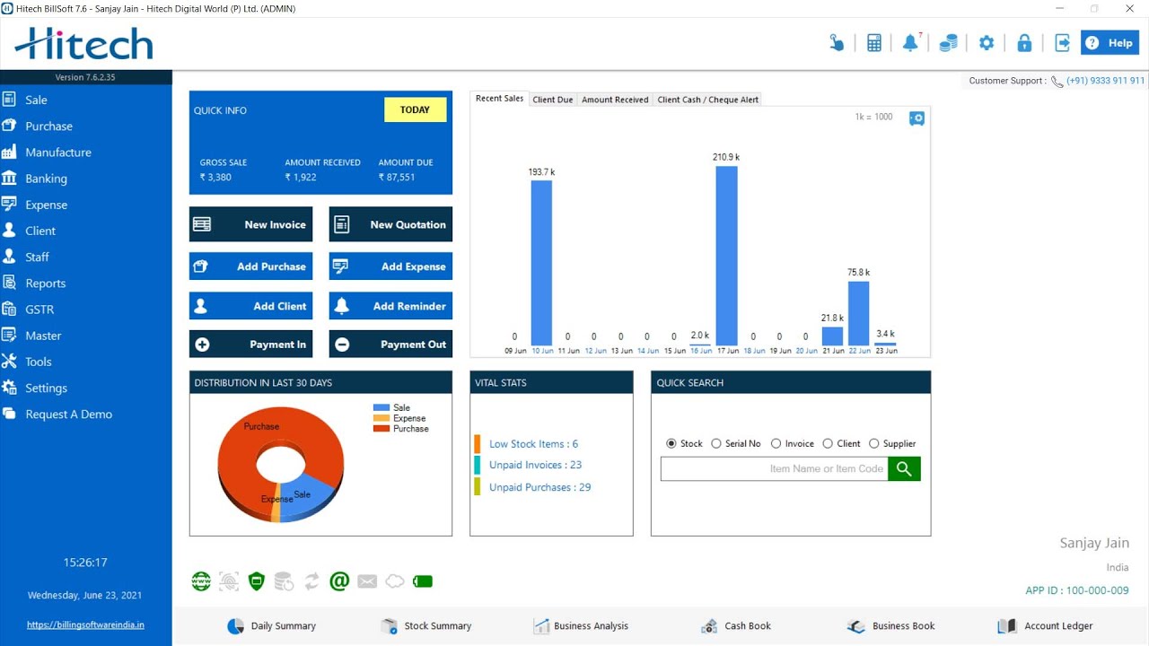Click the green shield status icon
Image resolution: width=1149 pixels, height=646 pixels.
(257, 581)
